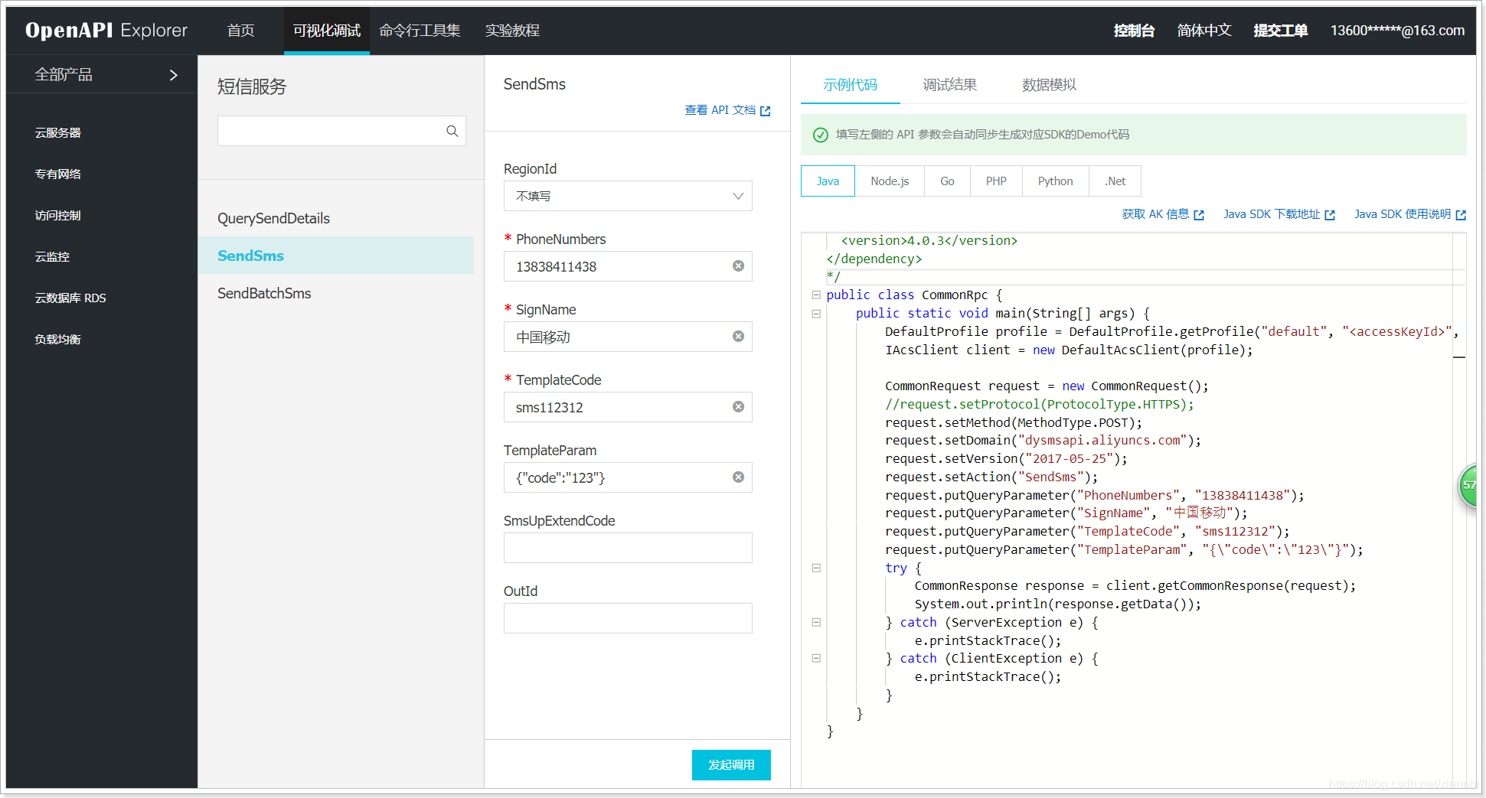The image size is (1486, 798).
Task: Open the 查看 API 文档 link
Action: (x=720, y=110)
